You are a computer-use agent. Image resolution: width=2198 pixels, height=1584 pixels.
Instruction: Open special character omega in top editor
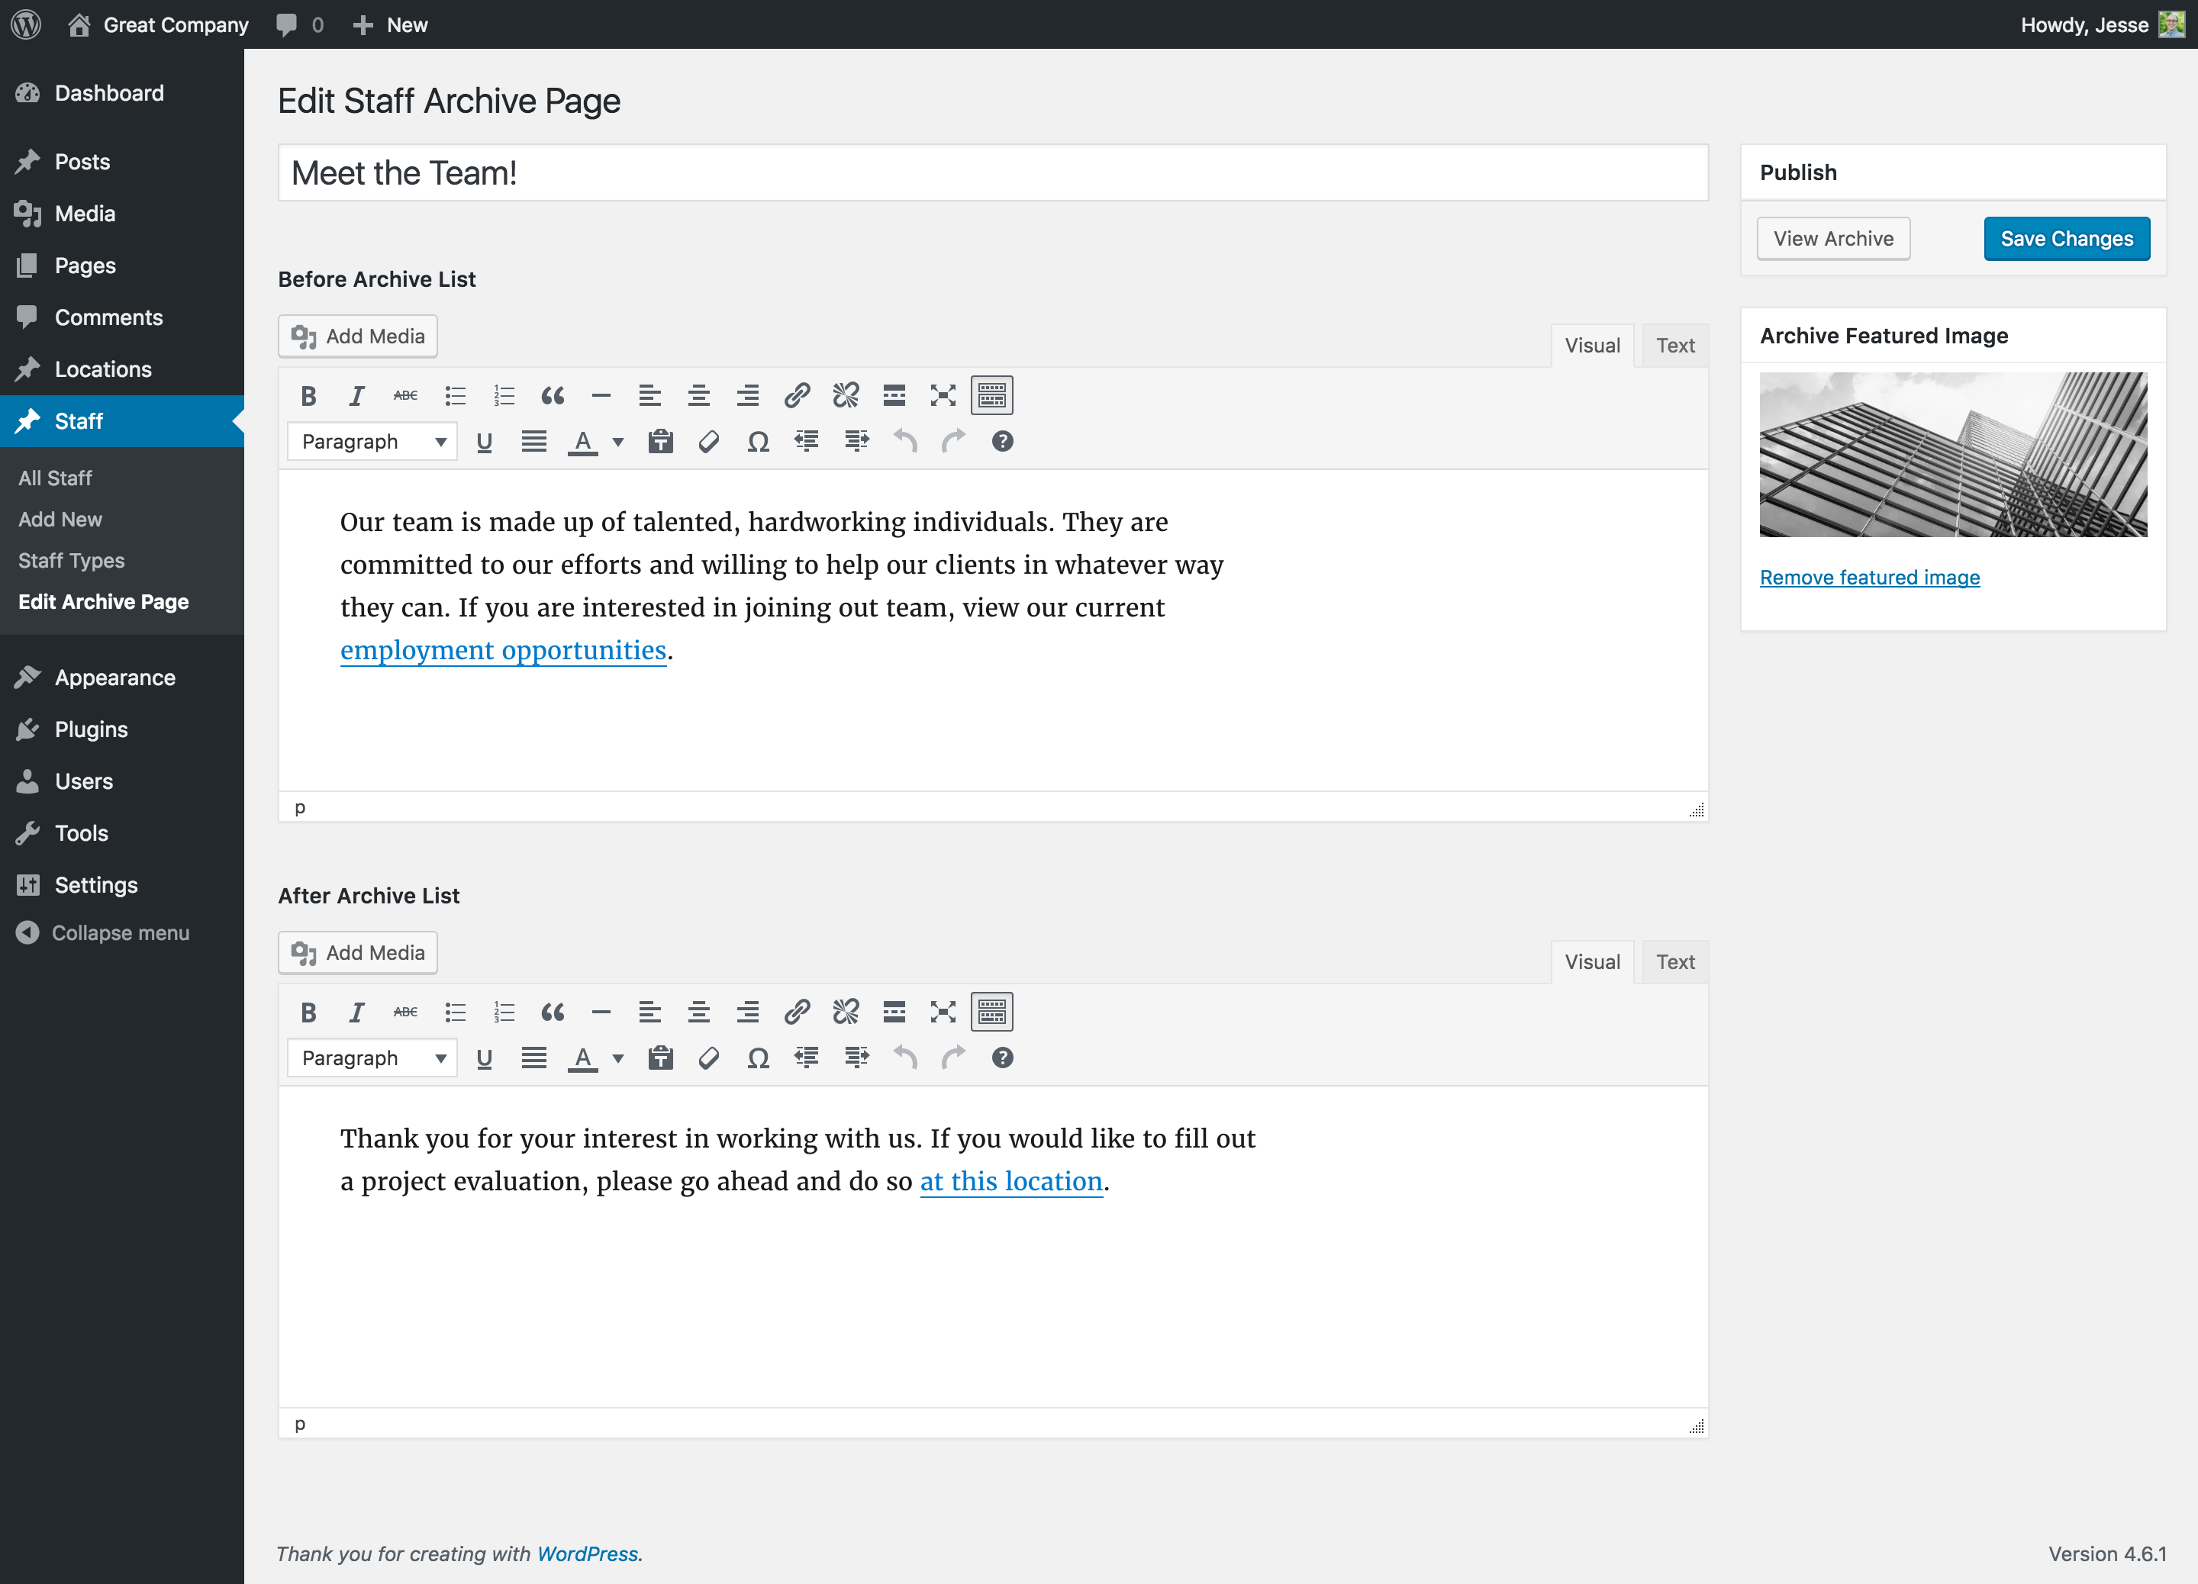point(758,442)
